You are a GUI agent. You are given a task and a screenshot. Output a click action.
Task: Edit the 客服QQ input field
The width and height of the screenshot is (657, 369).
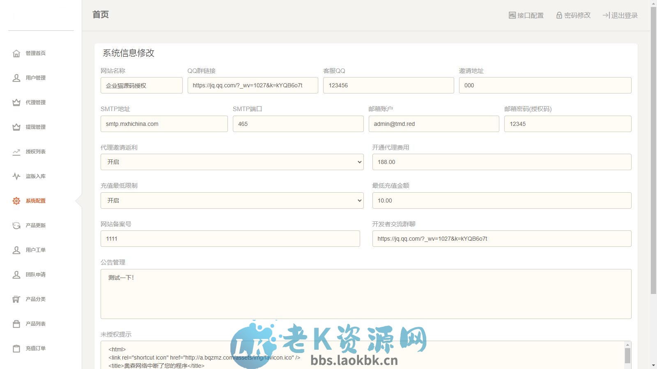click(x=388, y=85)
